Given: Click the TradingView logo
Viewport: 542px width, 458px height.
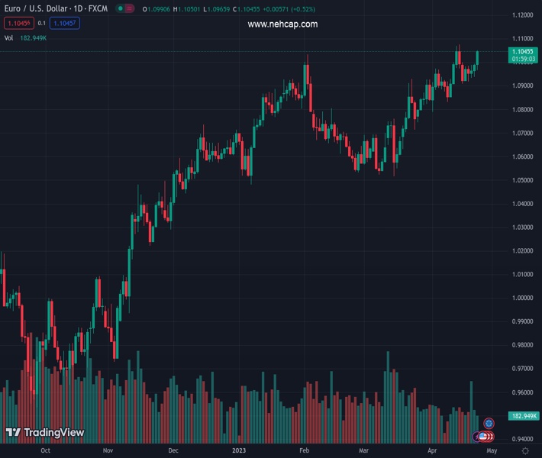Looking at the screenshot, I should coord(44,433).
